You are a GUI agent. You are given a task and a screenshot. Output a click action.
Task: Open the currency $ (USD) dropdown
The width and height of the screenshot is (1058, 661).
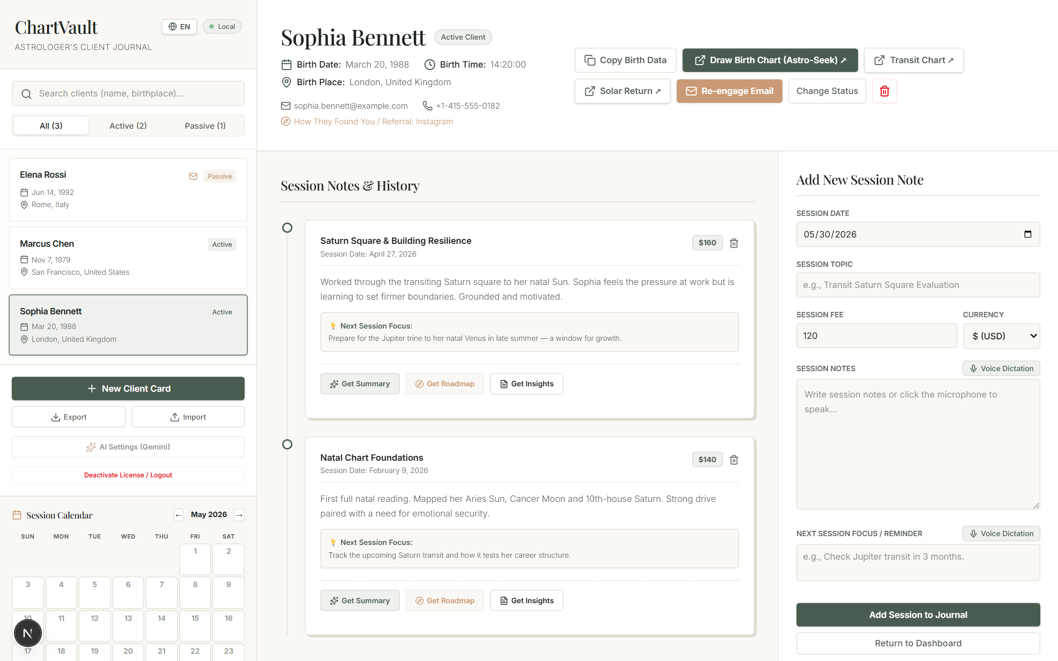point(1001,336)
